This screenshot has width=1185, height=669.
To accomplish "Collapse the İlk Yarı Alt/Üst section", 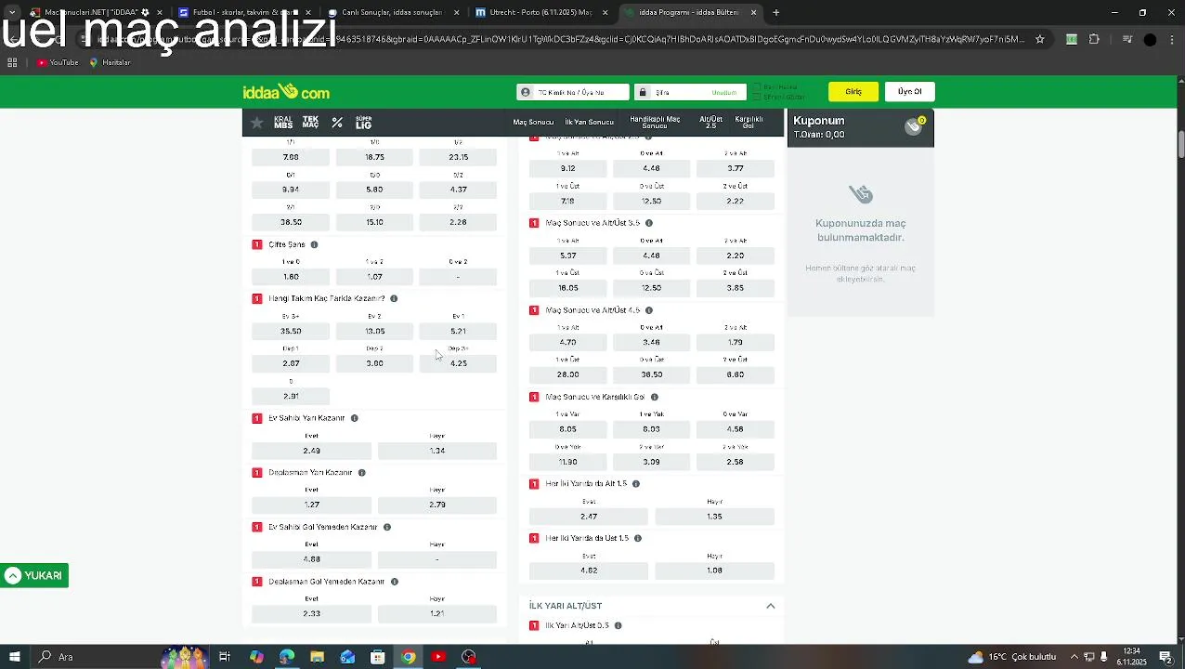I will tap(770, 606).
